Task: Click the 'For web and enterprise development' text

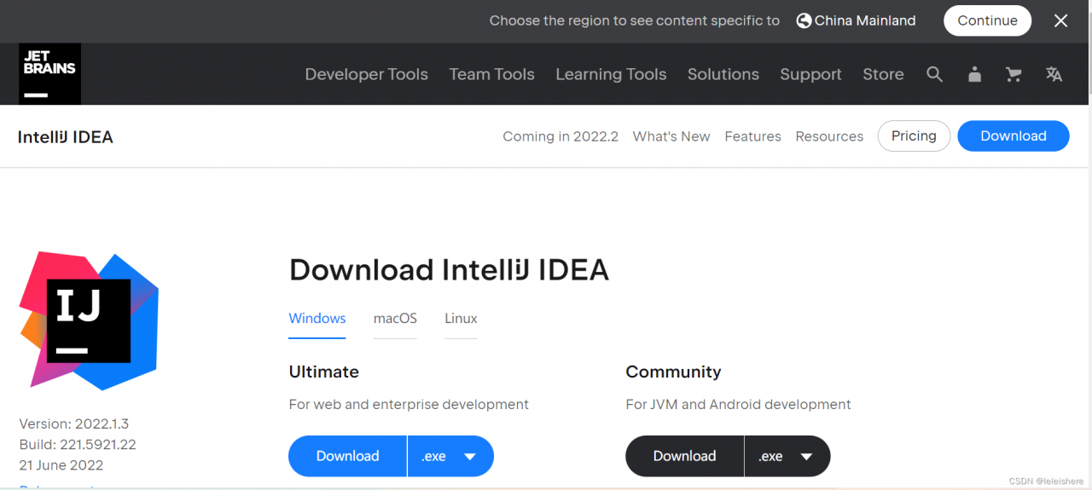Action: click(x=409, y=404)
